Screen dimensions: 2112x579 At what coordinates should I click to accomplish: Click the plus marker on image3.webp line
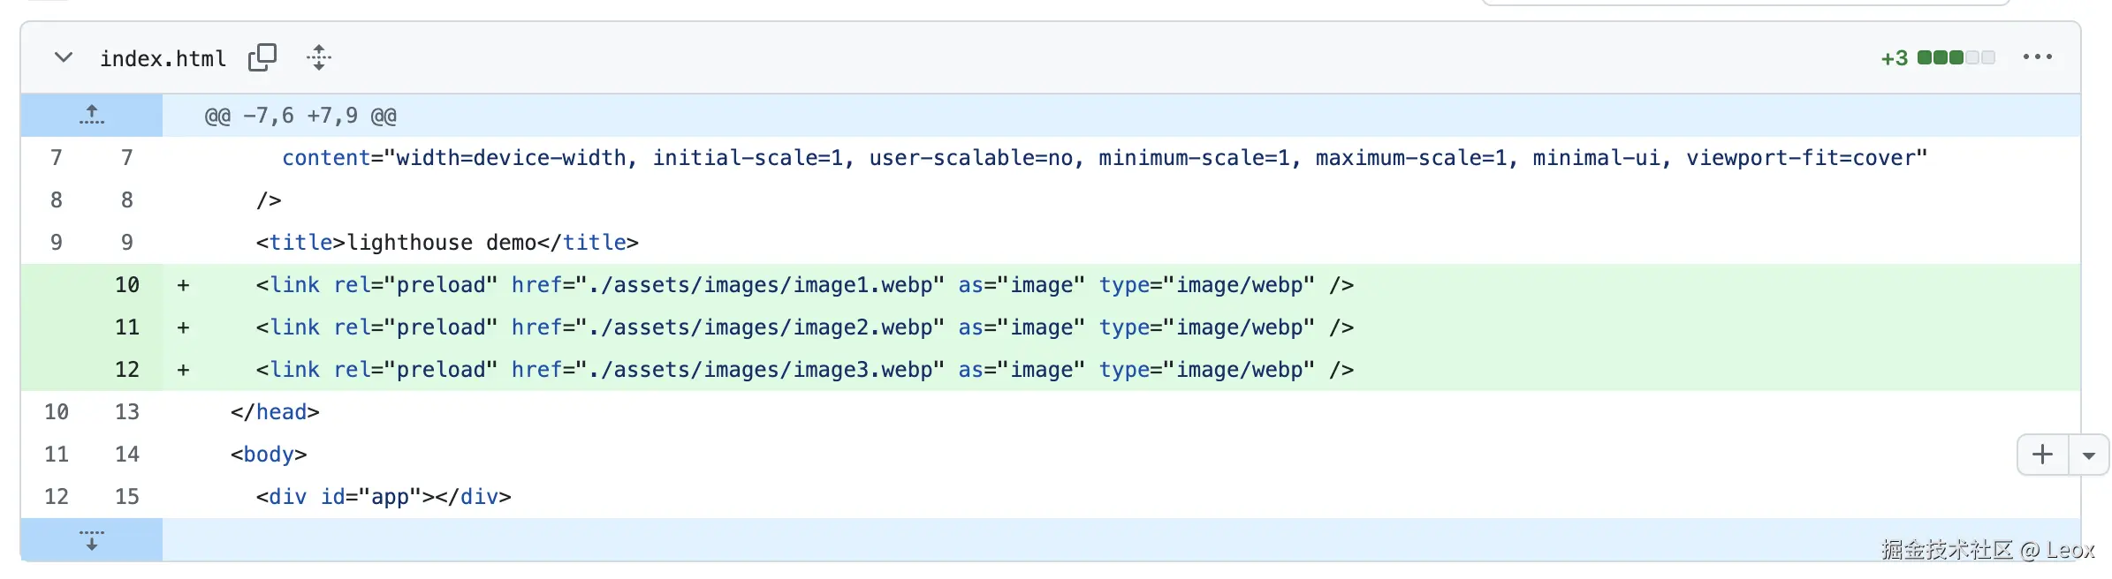[183, 370]
